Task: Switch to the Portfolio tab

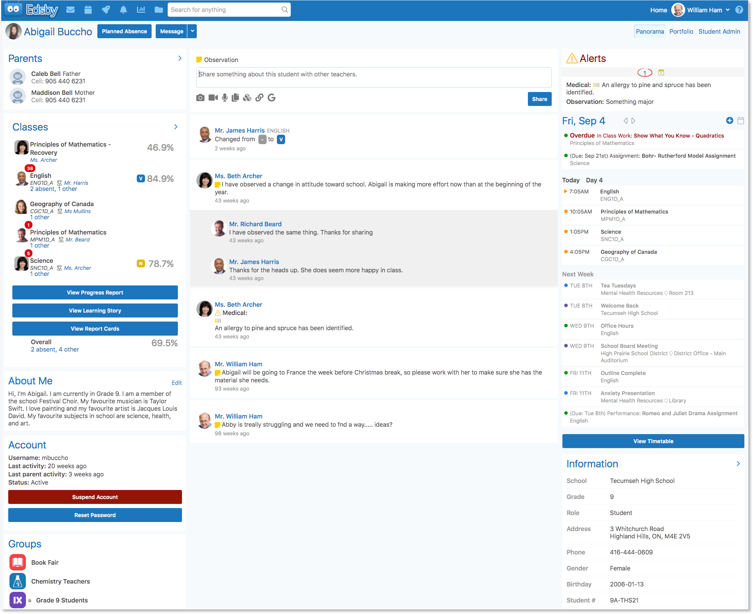Action: (x=681, y=32)
